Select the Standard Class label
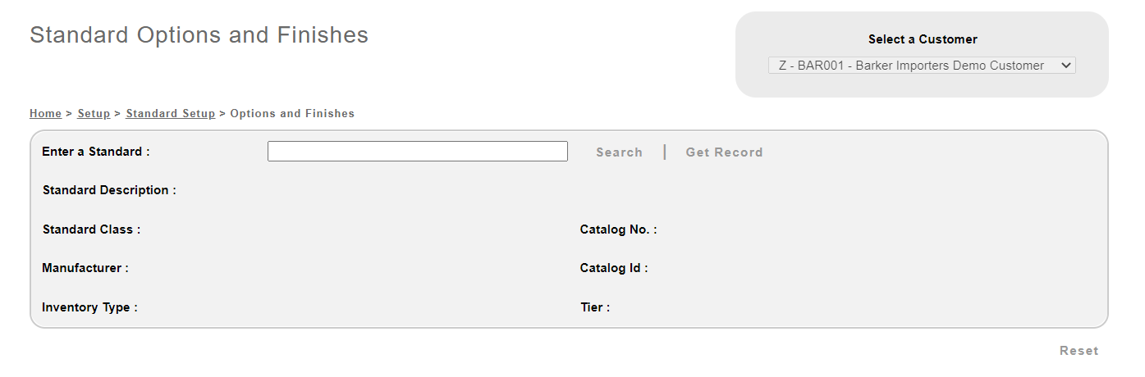The width and height of the screenshot is (1145, 377). [91, 229]
